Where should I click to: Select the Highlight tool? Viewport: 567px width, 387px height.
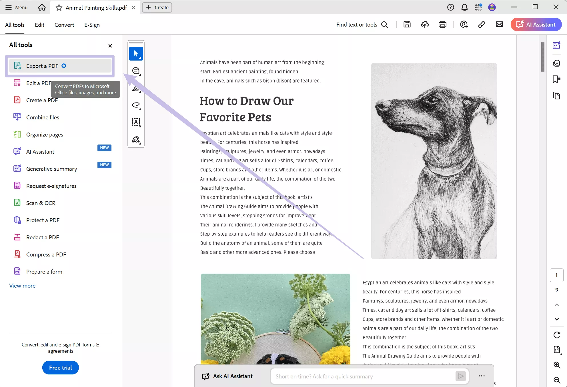click(x=136, y=89)
